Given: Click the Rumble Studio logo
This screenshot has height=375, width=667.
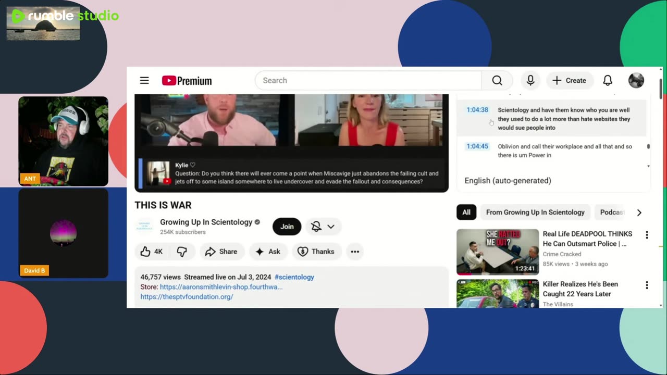Looking at the screenshot, I should coord(65,16).
